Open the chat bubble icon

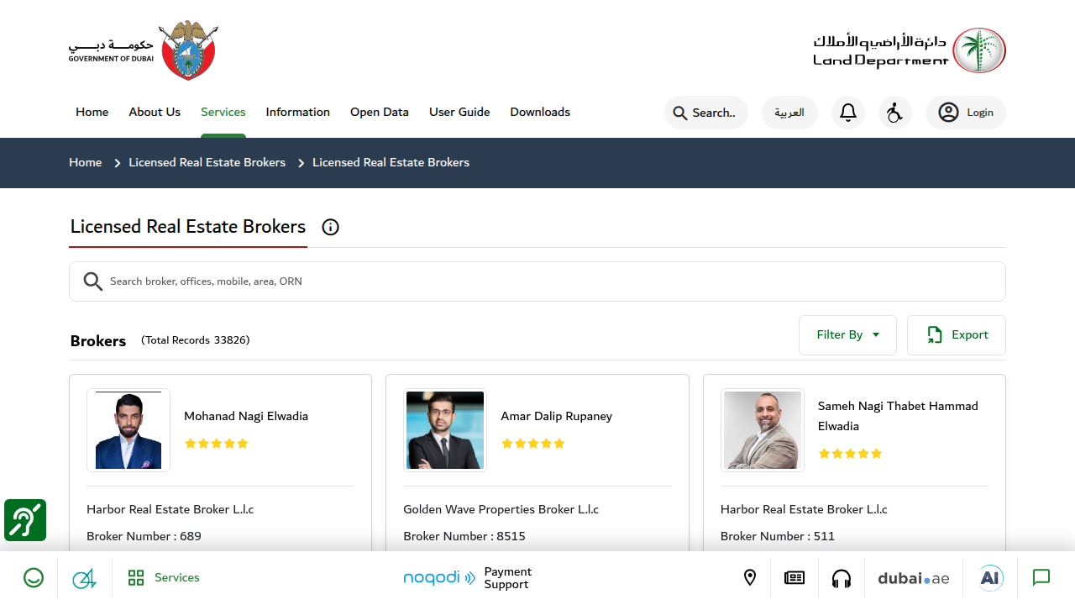pyautogui.click(x=1041, y=578)
